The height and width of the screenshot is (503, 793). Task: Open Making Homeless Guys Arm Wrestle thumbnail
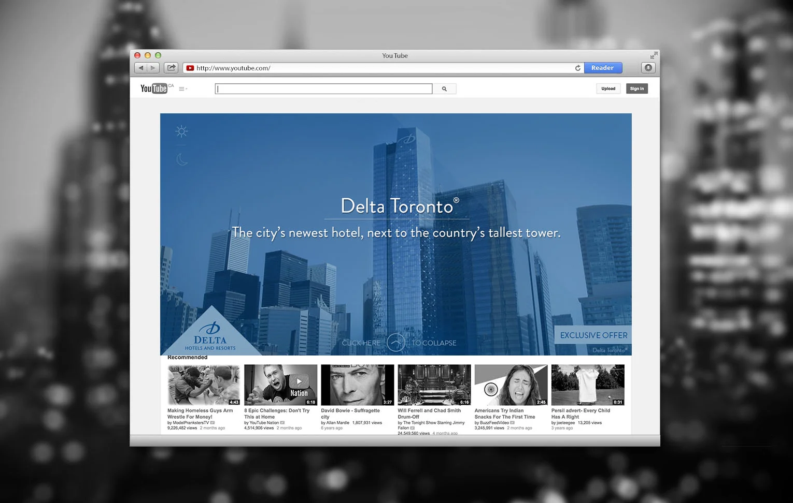pyautogui.click(x=204, y=384)
